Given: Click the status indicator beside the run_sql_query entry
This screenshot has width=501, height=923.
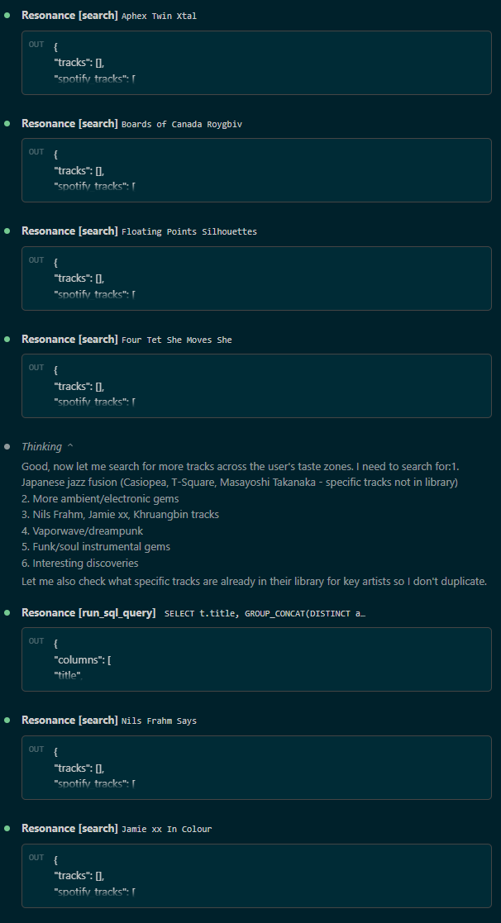Looking at the screenshot, I should click(8, 612).
